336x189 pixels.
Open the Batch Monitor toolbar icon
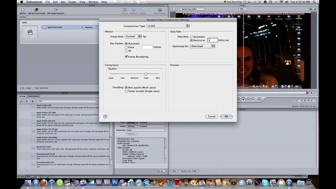(x=160, y=10)
